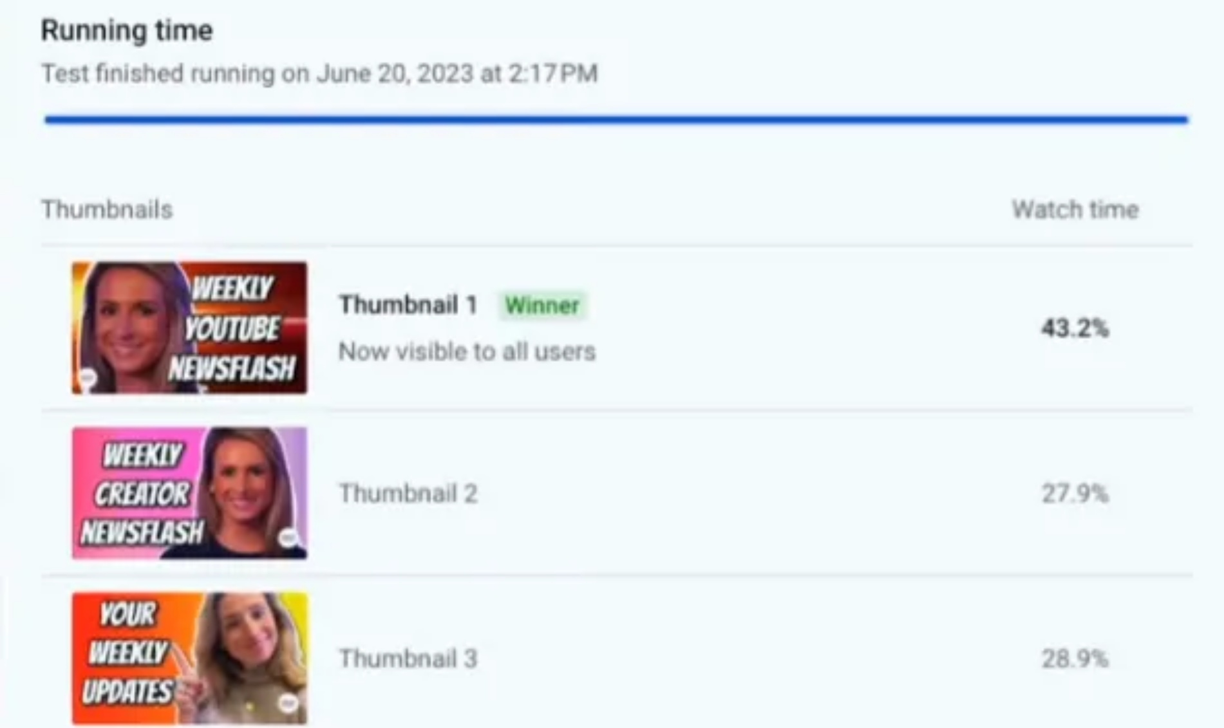Click the test finished date text

319,73
